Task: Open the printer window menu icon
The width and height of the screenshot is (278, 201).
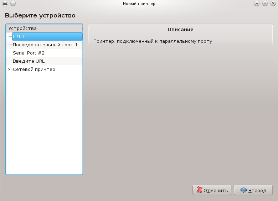Action: (x=5, y=4)
